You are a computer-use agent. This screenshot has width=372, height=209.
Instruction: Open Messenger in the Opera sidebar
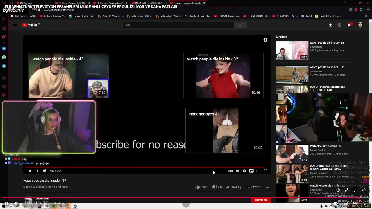click(x=4, y=48)
